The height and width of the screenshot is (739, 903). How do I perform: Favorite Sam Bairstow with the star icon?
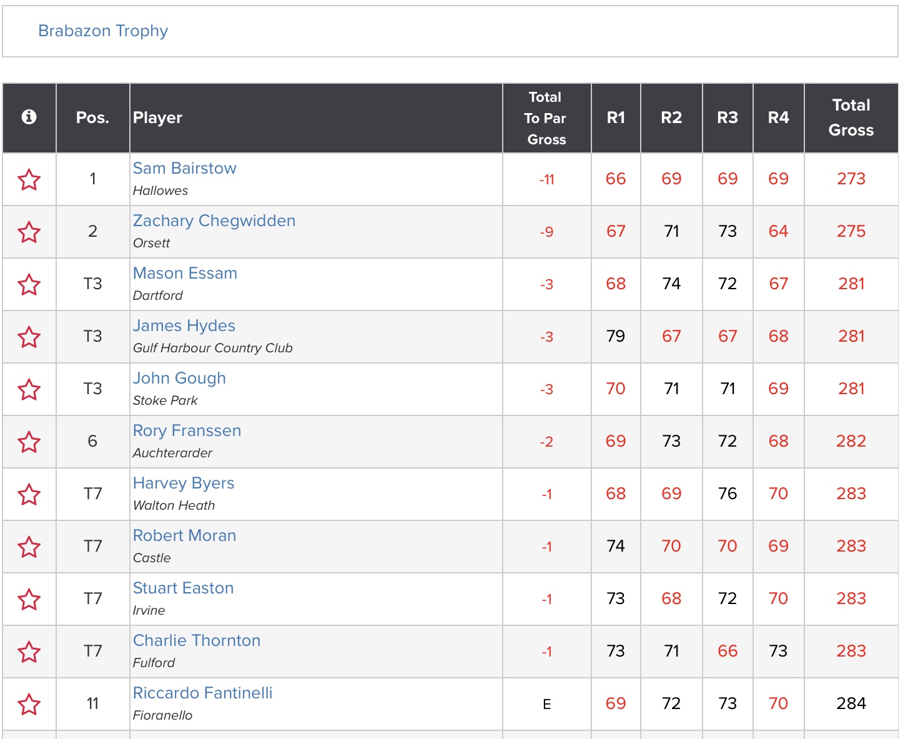[x=29, y=180]
